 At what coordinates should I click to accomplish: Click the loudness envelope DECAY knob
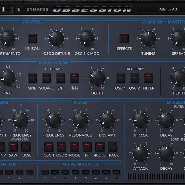pyautogui.click(x=166, y=153)
